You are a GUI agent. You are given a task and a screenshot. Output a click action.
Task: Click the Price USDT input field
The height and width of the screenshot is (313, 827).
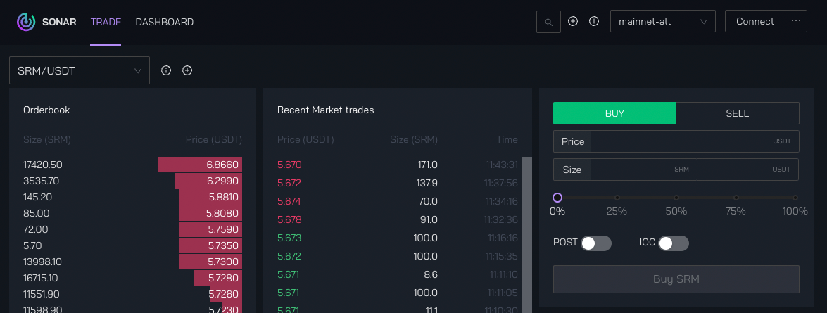[x=679, y=141]
